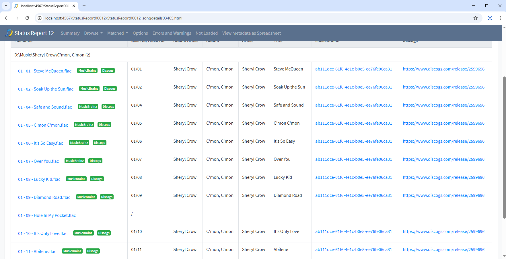
Task: Open the Not Loaded page
Action: tap(207, 33)
